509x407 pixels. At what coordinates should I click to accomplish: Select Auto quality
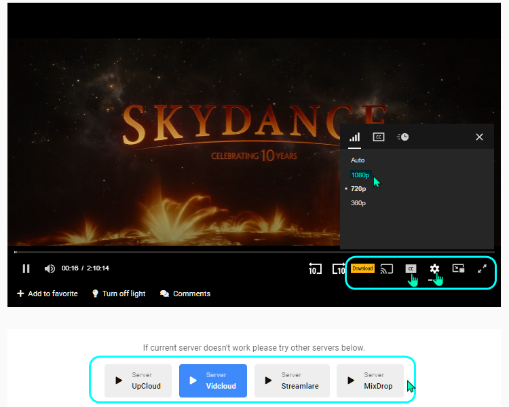[x=358, y=160]
